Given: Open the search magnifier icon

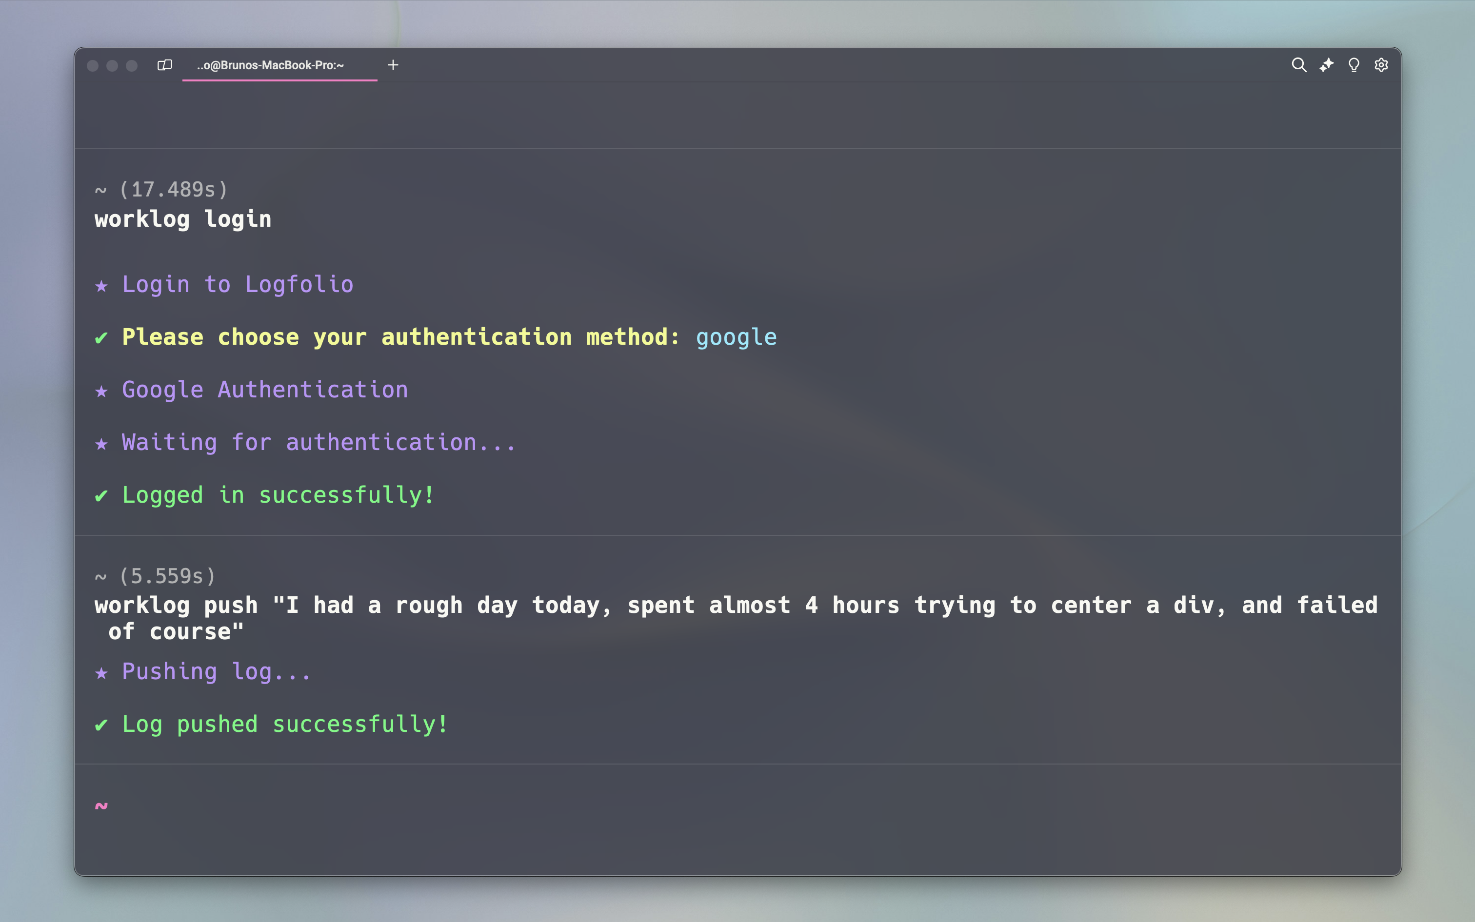Looking at the screenshot, I should click(1299, 65).
